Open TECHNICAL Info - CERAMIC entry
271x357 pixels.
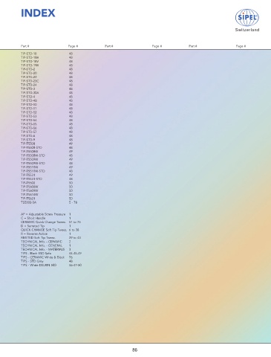click(x=42, y=242)
